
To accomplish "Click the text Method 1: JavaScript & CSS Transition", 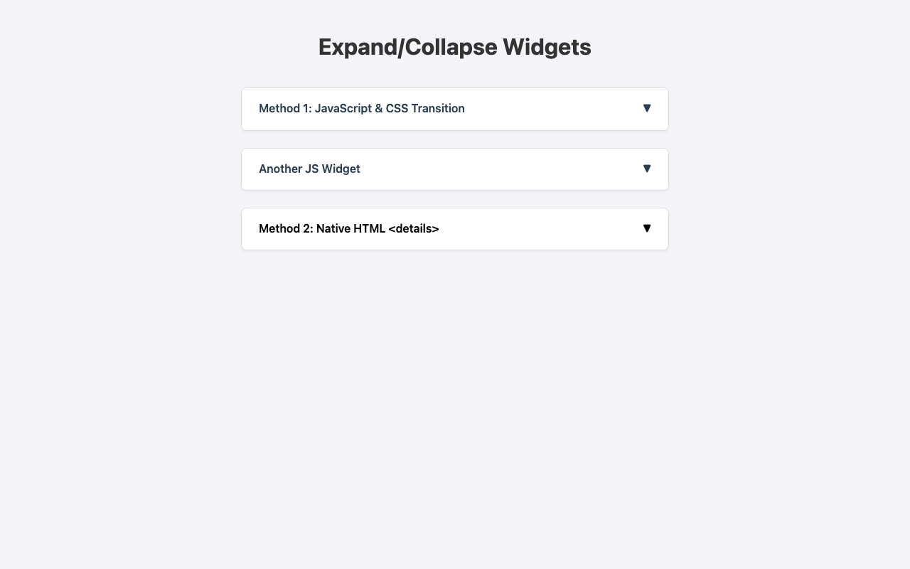I will (361, 108).
